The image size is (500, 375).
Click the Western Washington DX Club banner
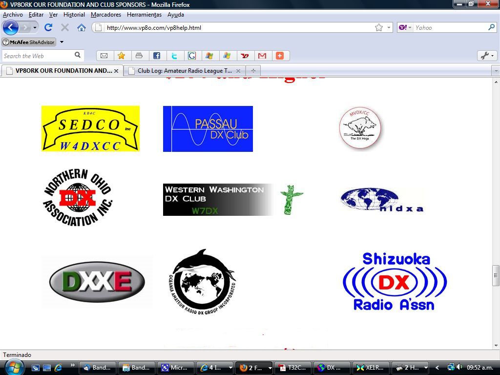pos(218,200)
